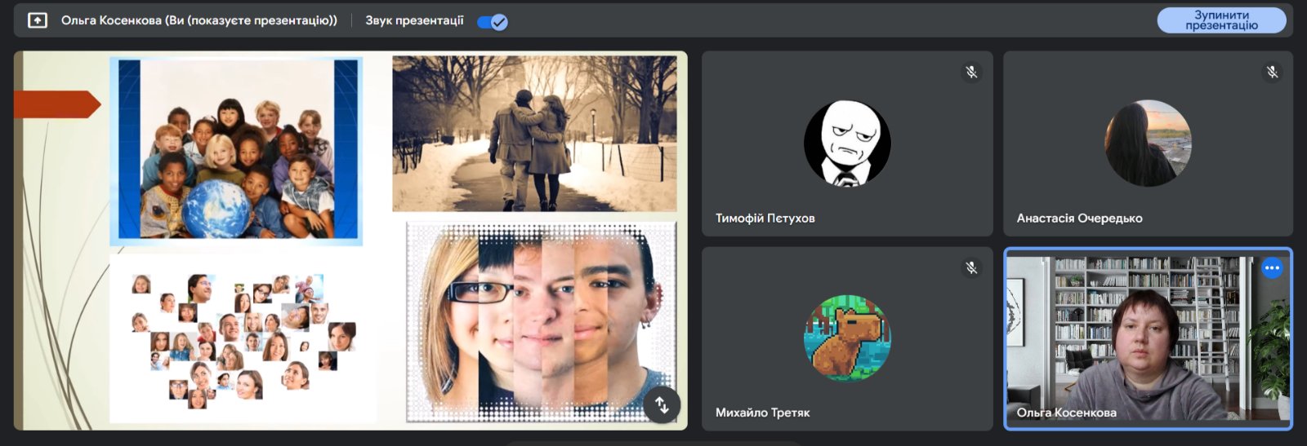Image resolution: width=1307 pixels, height=446 pixels.
Task: Click the couple walking in snow photo
Action: pos(534,134)
